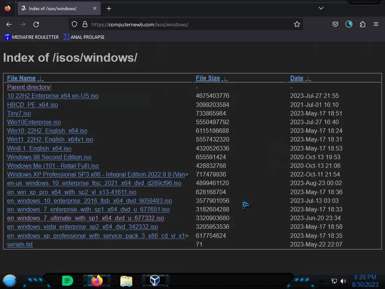Screen dimensions: 385x289
Task: Download Windows 98 Second Edition.iso
Action: [x=49, y=157]
